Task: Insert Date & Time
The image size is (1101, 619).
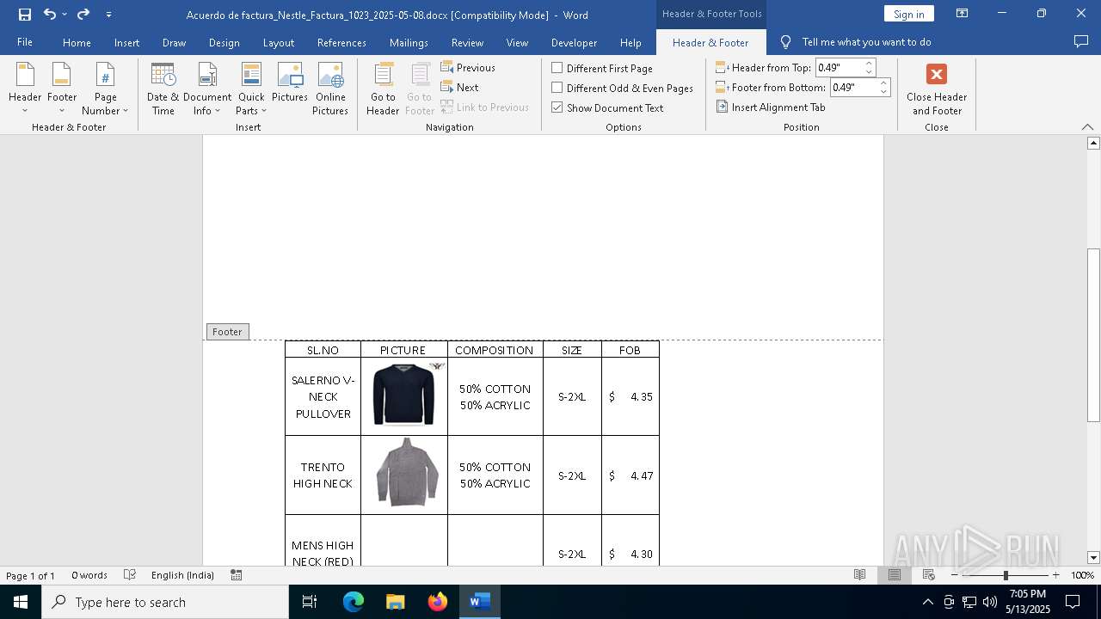Action: coord(163,89)
